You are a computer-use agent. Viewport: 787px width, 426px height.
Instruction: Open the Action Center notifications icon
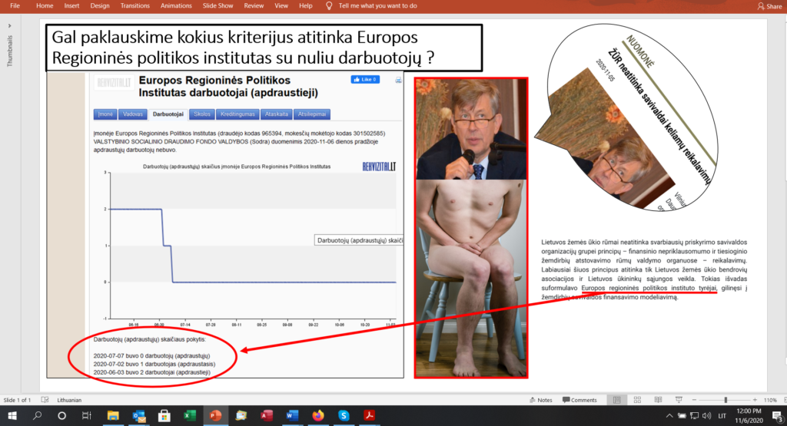pyautogui.click(x=777, y=415)
